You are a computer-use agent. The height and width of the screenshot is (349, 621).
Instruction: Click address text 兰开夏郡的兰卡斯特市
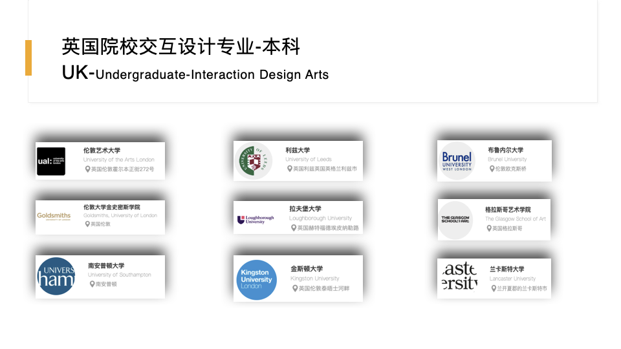523,288
